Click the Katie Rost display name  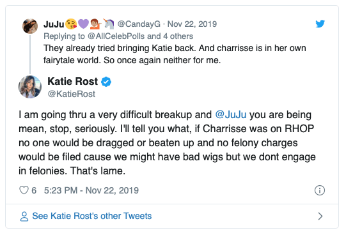click(73, 82)
